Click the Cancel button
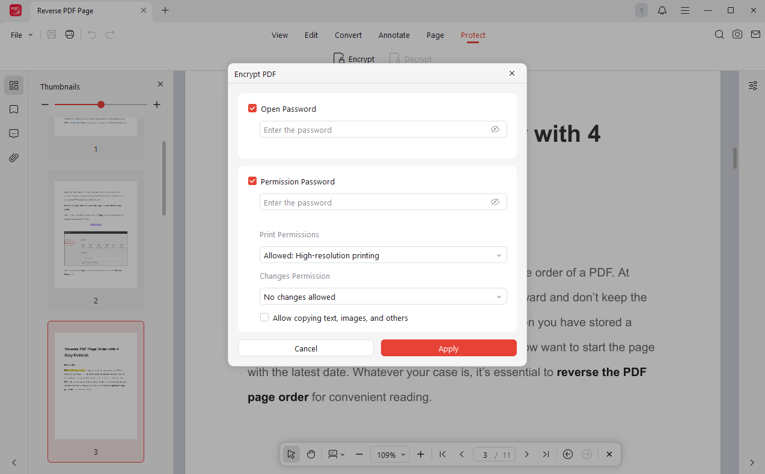The image size is (765, 474). coord(306,348)
